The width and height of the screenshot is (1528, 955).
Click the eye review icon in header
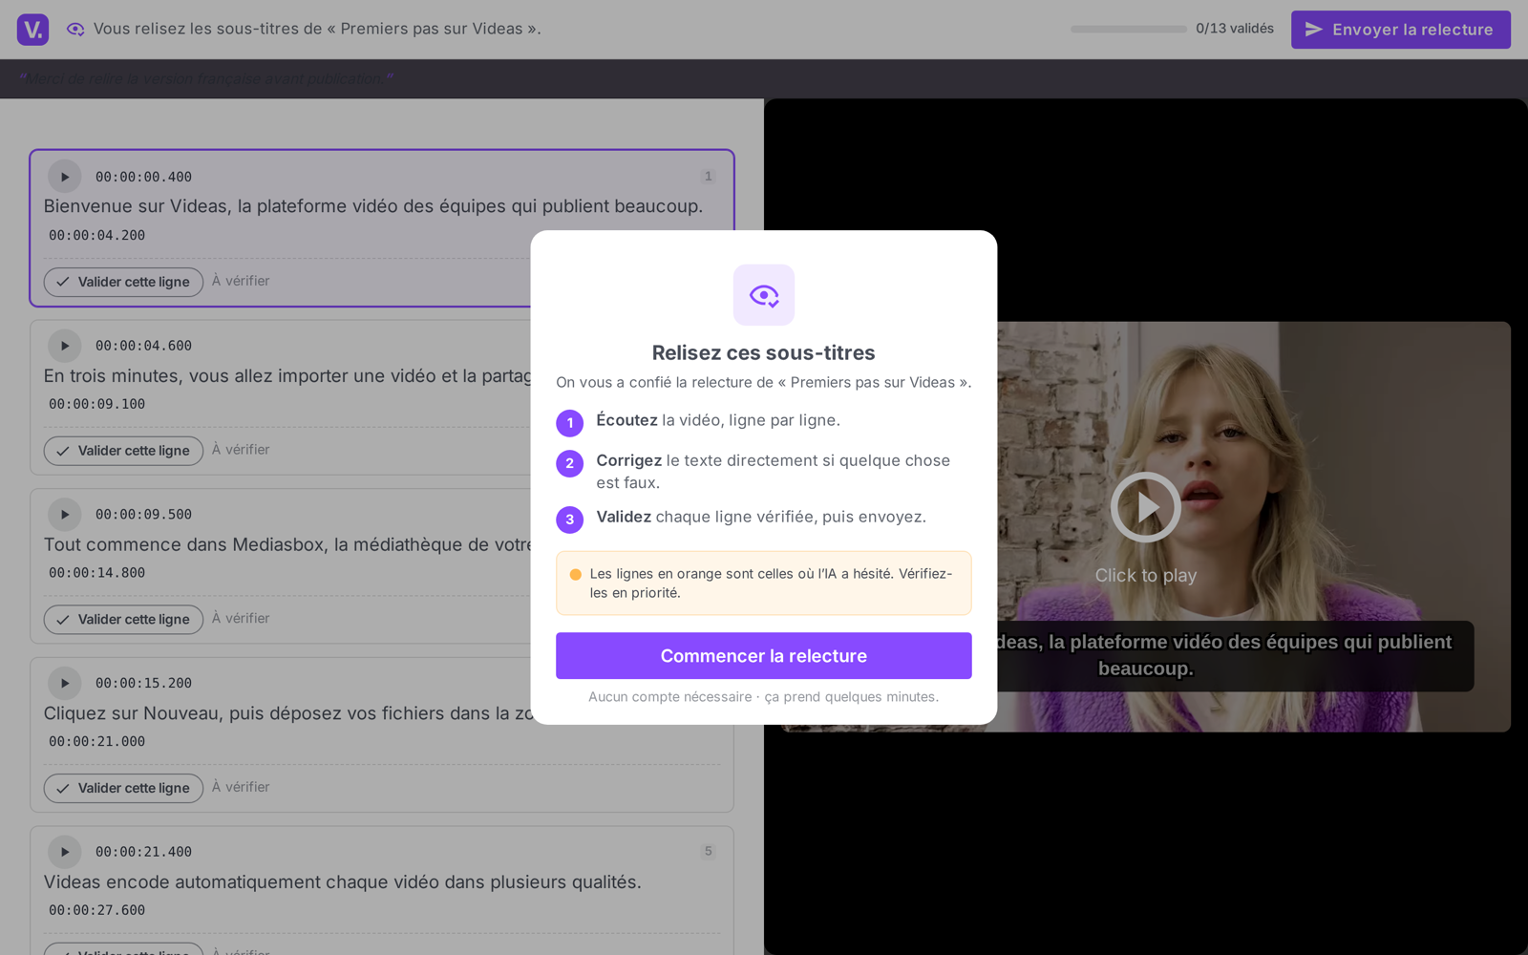coord(75,30)
